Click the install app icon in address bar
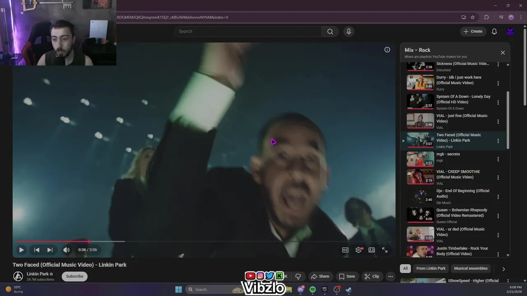Viewport: 527px width, 296px height. point(464,17)
